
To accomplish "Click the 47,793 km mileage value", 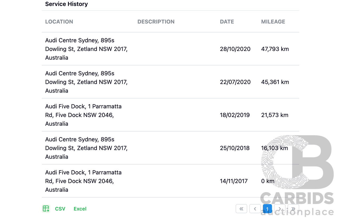I will pos(275,49).
